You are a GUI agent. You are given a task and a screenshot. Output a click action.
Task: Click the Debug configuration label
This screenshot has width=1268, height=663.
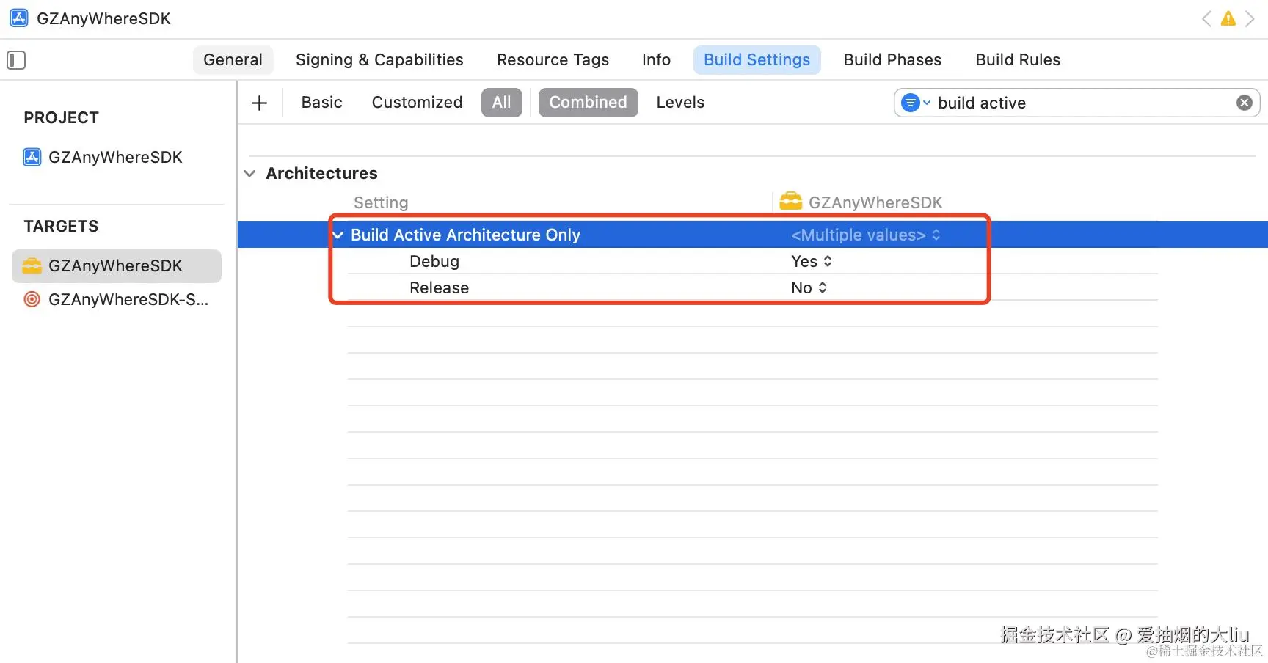434,261
